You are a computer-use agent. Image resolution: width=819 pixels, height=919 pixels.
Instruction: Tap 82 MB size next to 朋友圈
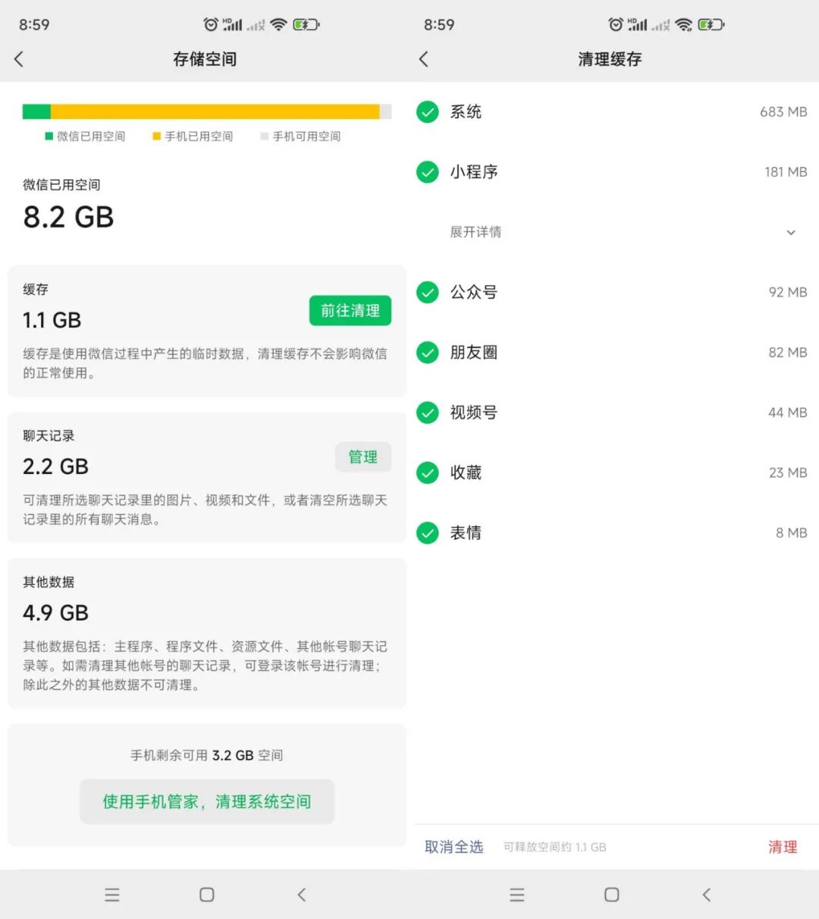tap(788, 353)
